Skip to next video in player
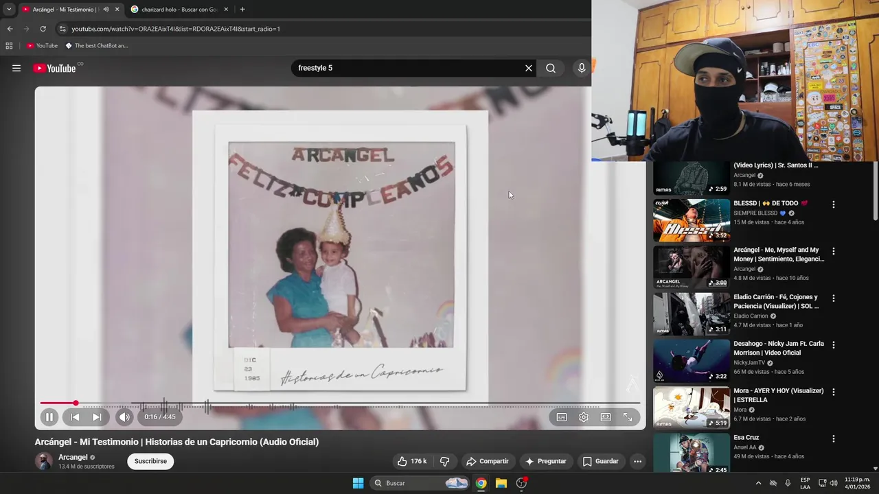Image resolution: width=879 pixels, height=494 pixels. tap(97, 416)
